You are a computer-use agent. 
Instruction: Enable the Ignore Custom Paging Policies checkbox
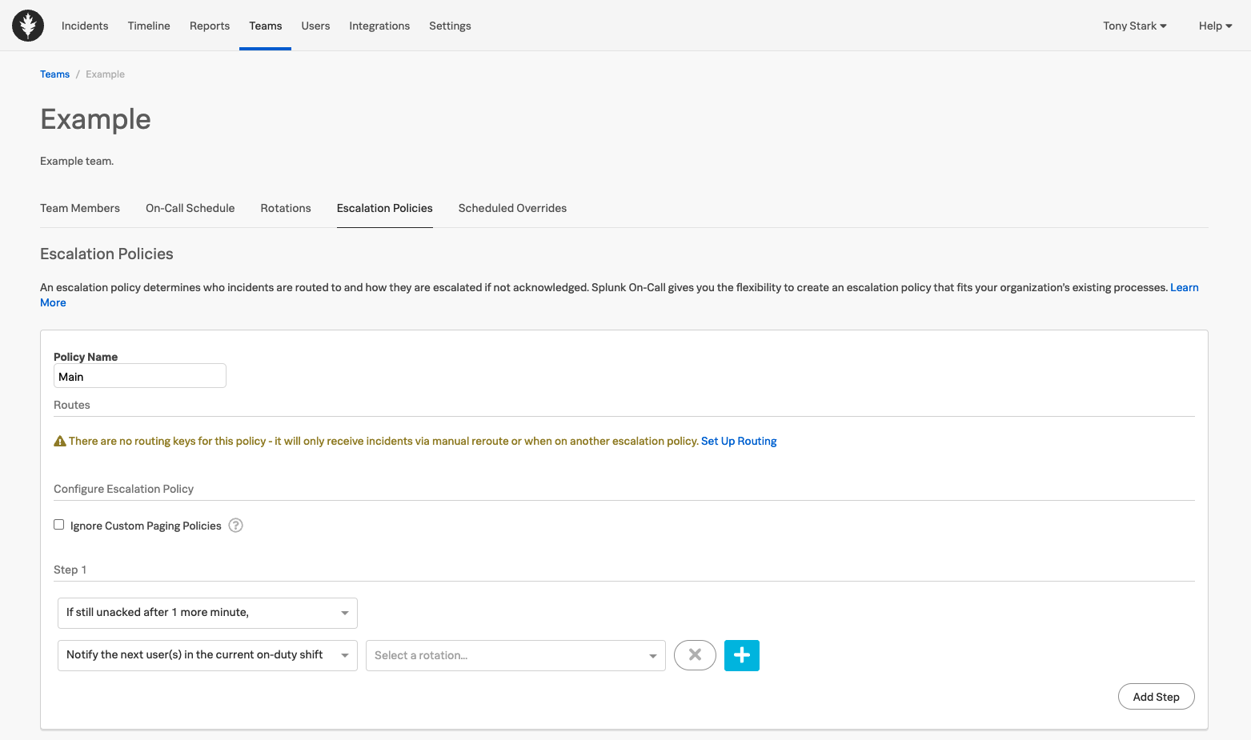[x=58, y=524]
